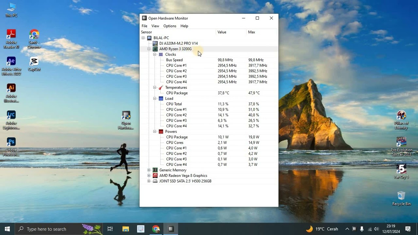This screenshot has width=418, height=235.
Task: Launch Santi - Chrome desktop shortcut
Action: pyautogui.click(x=34, y=39)
